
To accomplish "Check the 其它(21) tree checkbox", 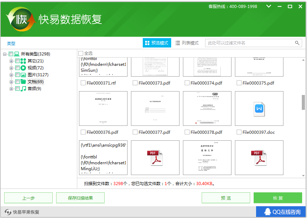I will pyautogui.click(x=17, y=61).
